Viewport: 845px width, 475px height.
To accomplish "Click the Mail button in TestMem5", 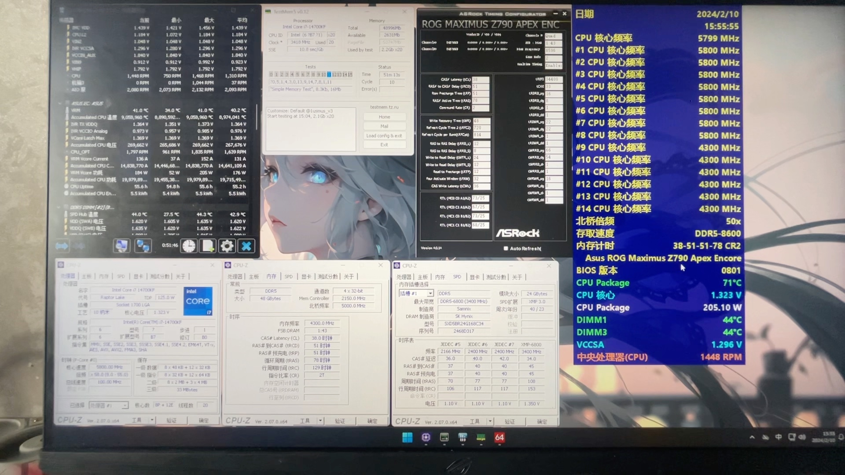I will (384, 126).
